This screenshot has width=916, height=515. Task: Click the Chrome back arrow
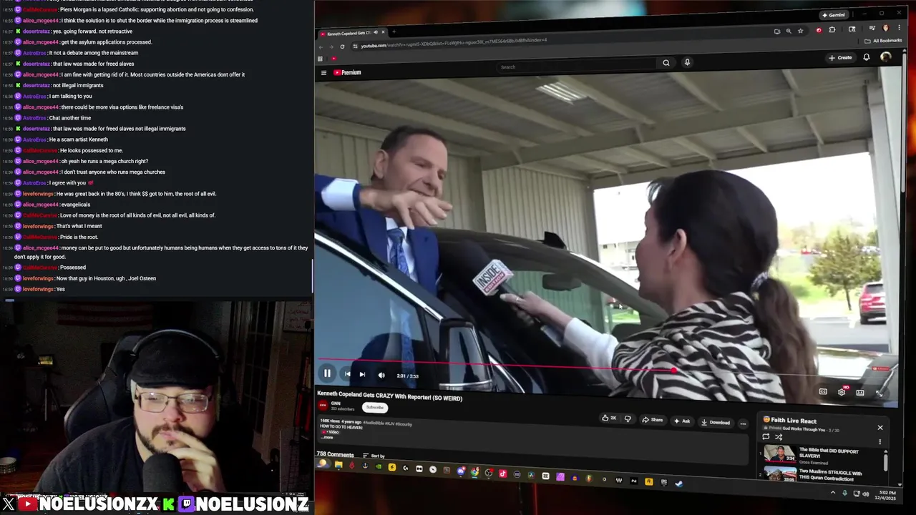321,47
